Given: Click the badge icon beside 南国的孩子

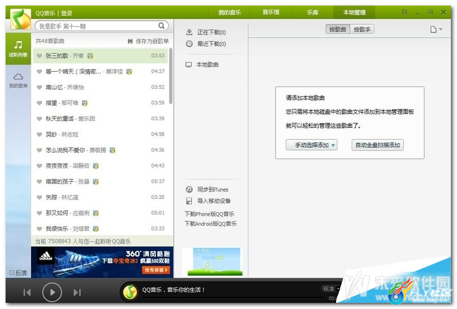Looking at the screenshot, I should [x=96, y=182].
